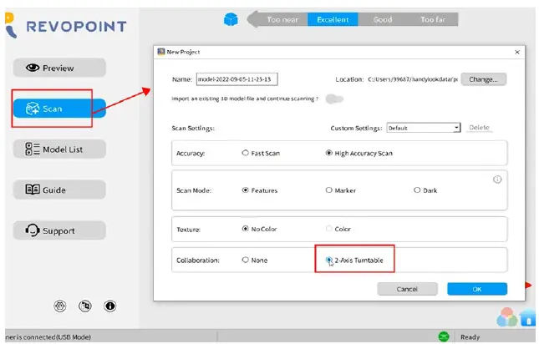Click the blue 3D cube icon at top

(x=231, y=19)
